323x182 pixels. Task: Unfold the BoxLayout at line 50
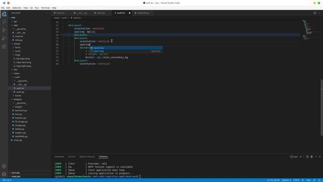point(61,35)
